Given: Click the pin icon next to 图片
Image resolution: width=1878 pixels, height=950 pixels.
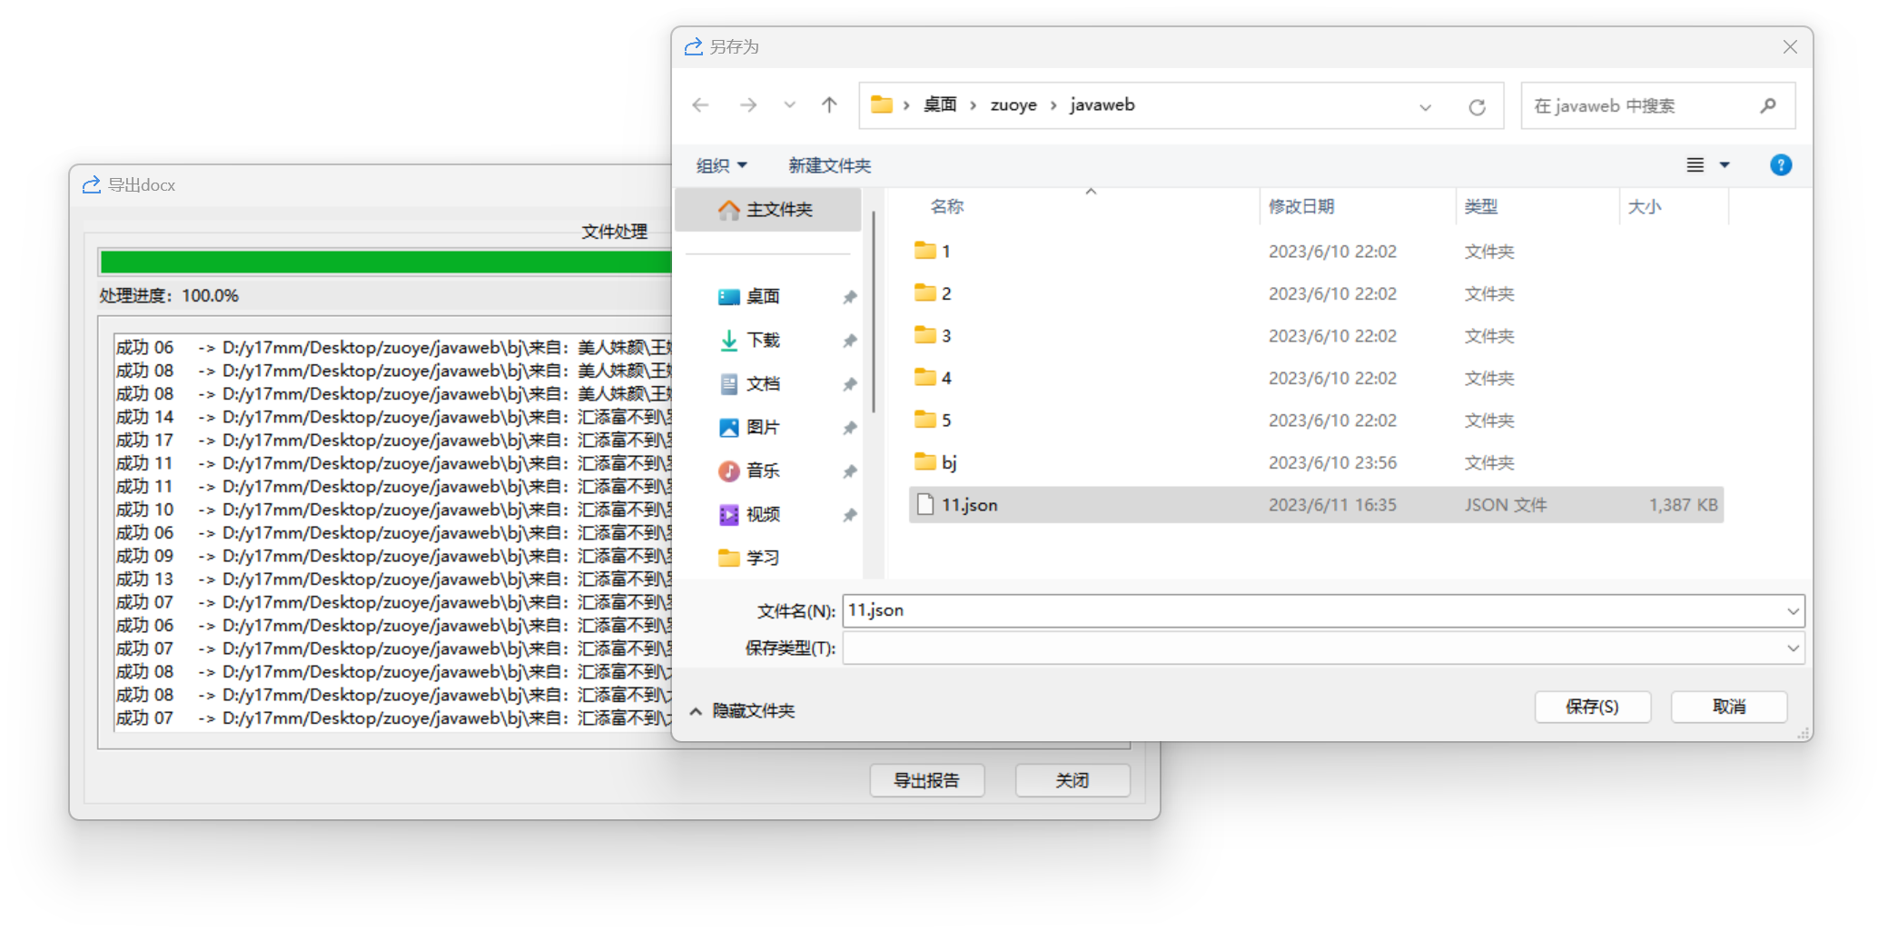Looking at the screenshot, I should (x=849, y=428).
